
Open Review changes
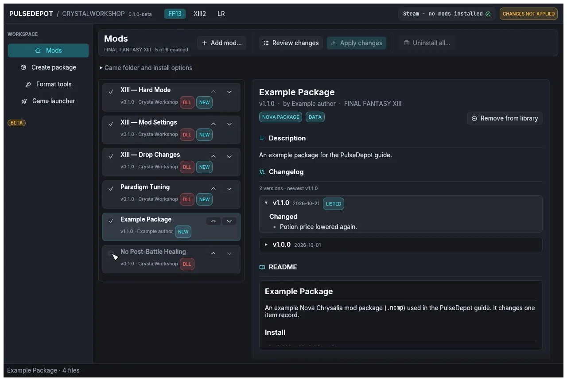tap(291, 43)
